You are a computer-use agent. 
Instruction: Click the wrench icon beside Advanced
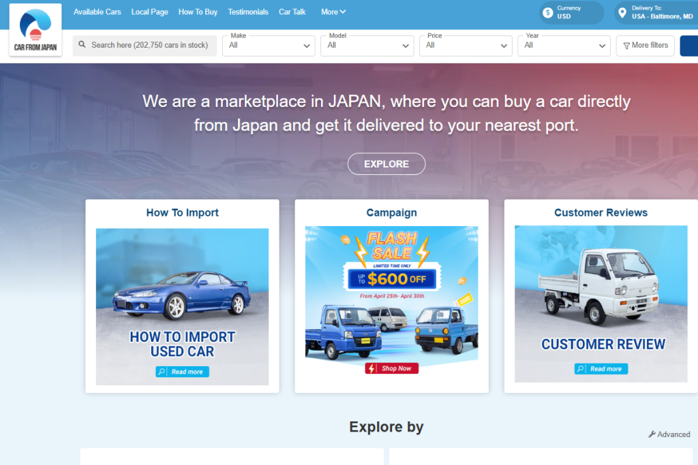point(652,434)
